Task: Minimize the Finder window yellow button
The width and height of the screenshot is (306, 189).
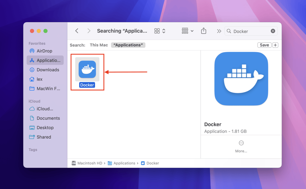Action: point(39,31)
